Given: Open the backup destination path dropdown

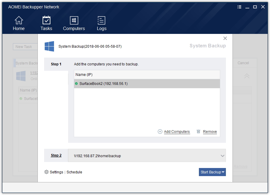Looking at the screenshot, I should (x=222, y=155).
